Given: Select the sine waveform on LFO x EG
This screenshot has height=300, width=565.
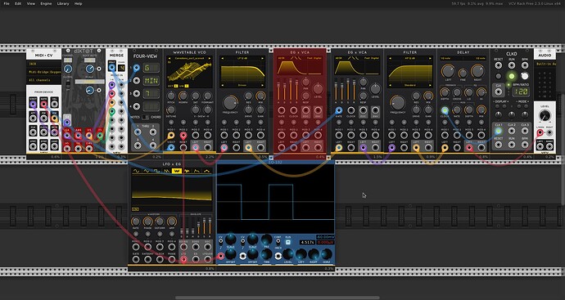Looking at the screenshot, I should click(136, 171).
